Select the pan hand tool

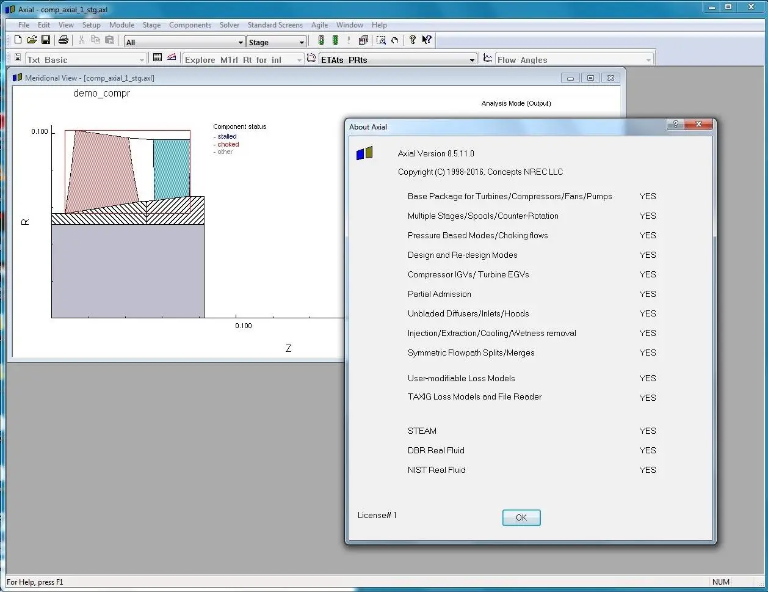[395, 40]
